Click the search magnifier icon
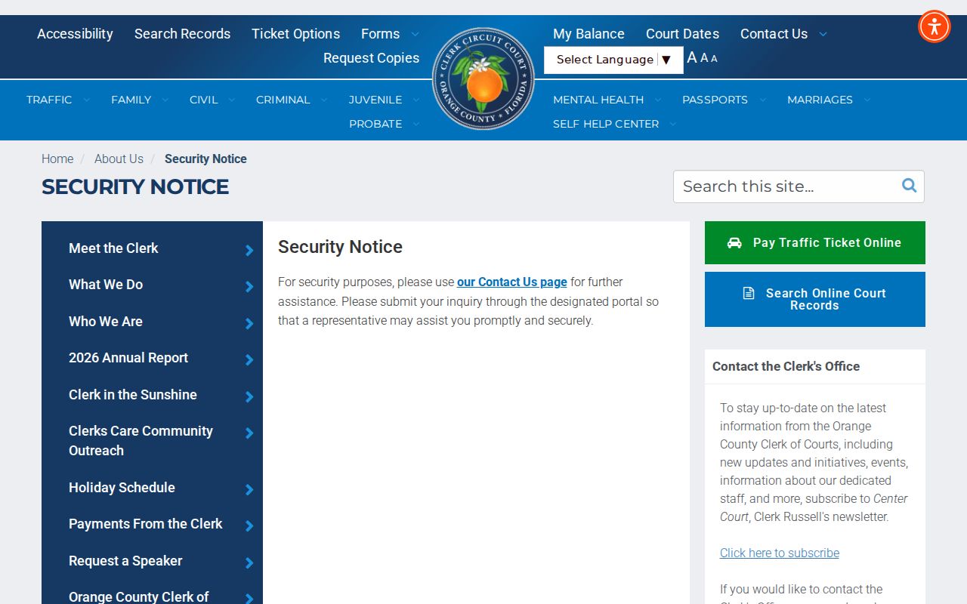The image size is (967, 604). click(909, 186)
